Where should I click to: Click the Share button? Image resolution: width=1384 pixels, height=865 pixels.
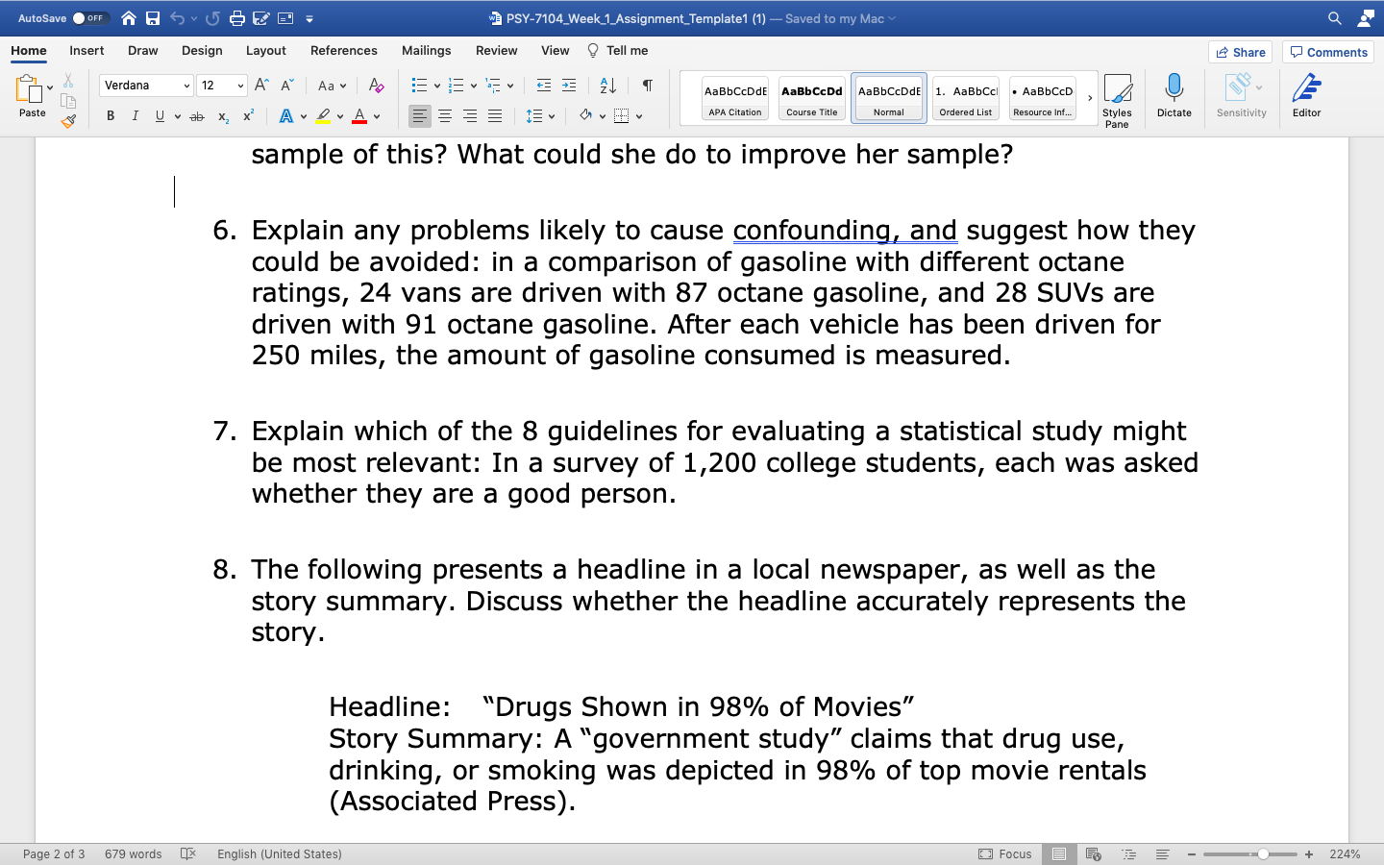point(1240,52)
